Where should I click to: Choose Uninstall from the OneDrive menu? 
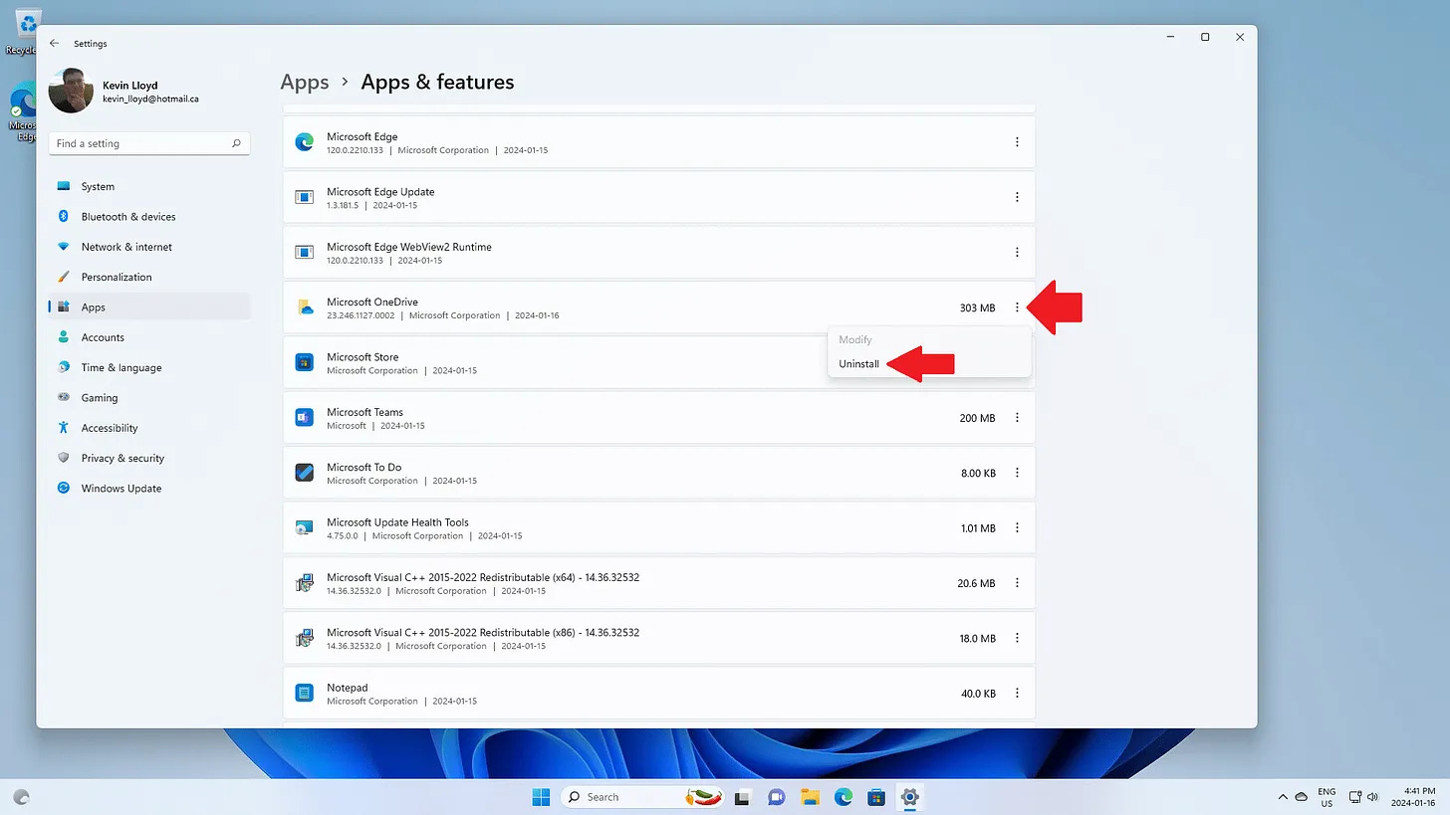pos(859,364)
